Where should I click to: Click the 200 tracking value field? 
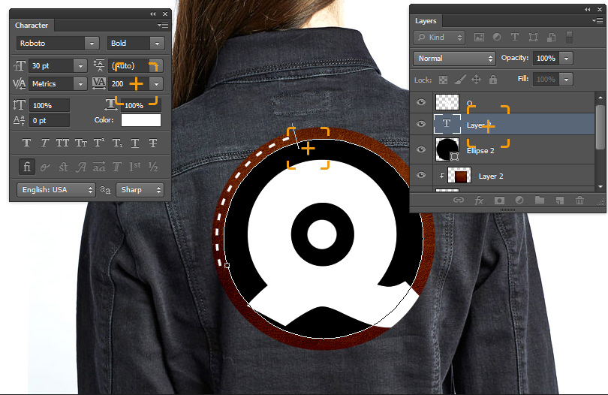click(x=129, y=84)
